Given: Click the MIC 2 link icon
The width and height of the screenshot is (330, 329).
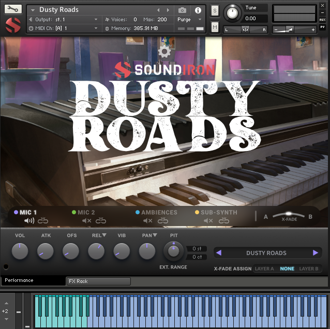Looking at the screenshot, I should point(101,220).
